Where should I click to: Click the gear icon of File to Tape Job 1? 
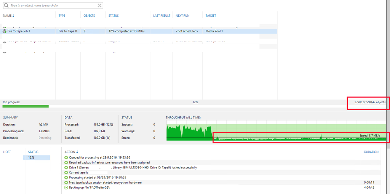click(5, 31)
